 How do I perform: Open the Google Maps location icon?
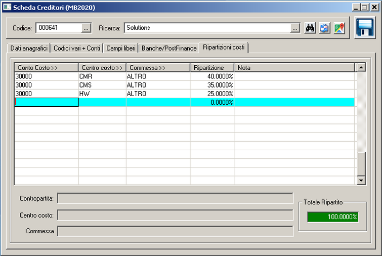[339, 28]
